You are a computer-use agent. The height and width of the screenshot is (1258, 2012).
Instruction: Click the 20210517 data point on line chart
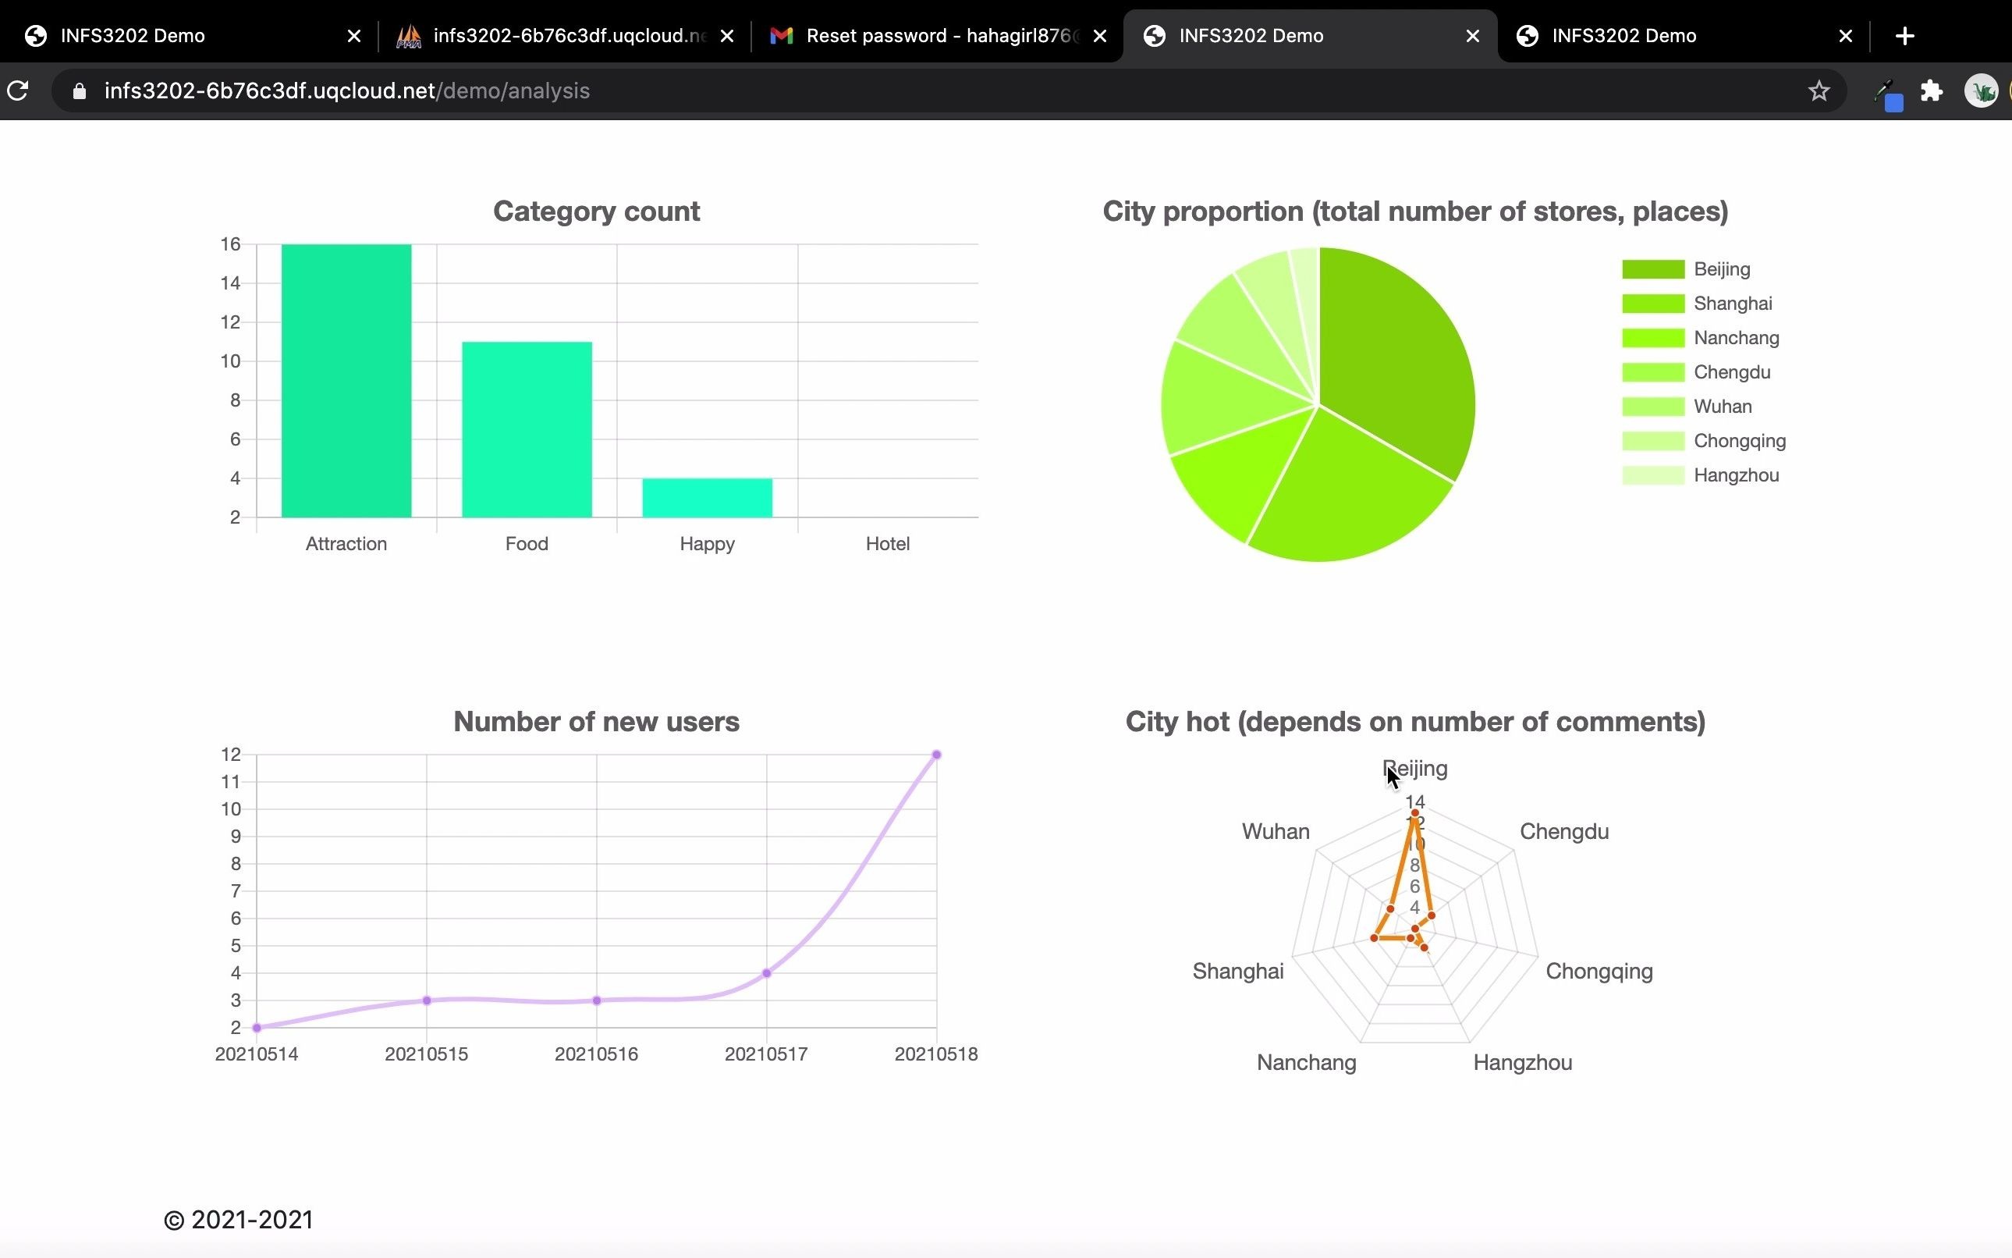point(766,972)
